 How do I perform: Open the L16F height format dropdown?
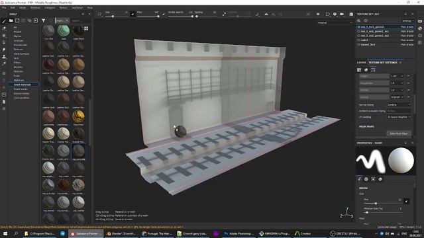pyautogui.click(x=397, y=77)
